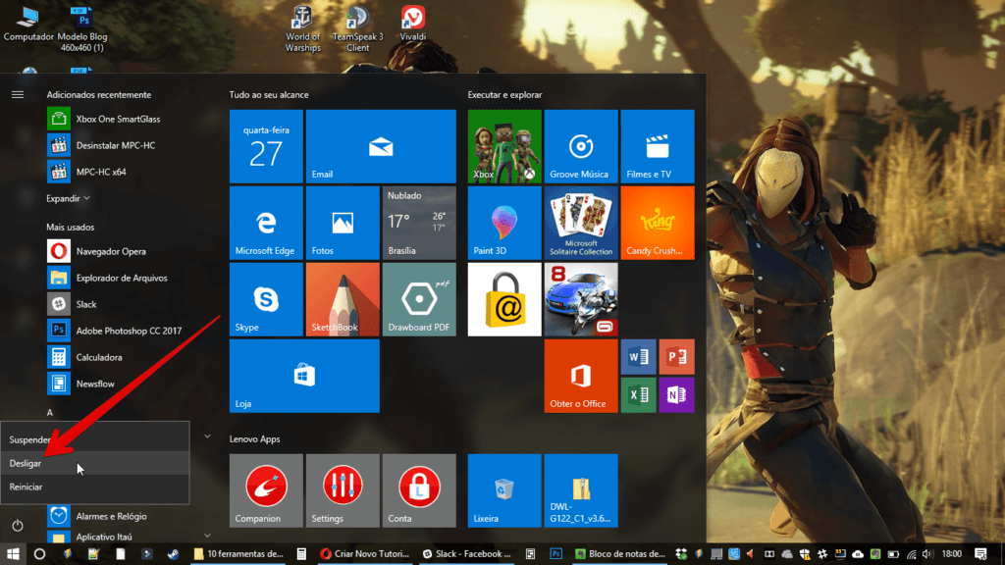The image size is (1005, 565).
Task: Check the Brasília weather tile forecast
Action: coord(419,223)
